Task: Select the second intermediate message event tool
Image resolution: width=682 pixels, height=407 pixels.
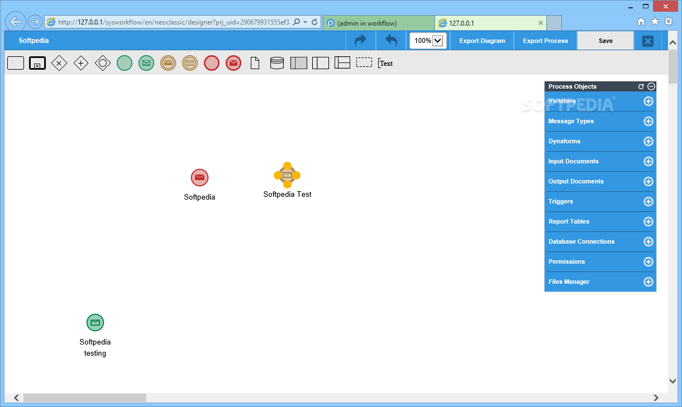Action: coord(190,63)
